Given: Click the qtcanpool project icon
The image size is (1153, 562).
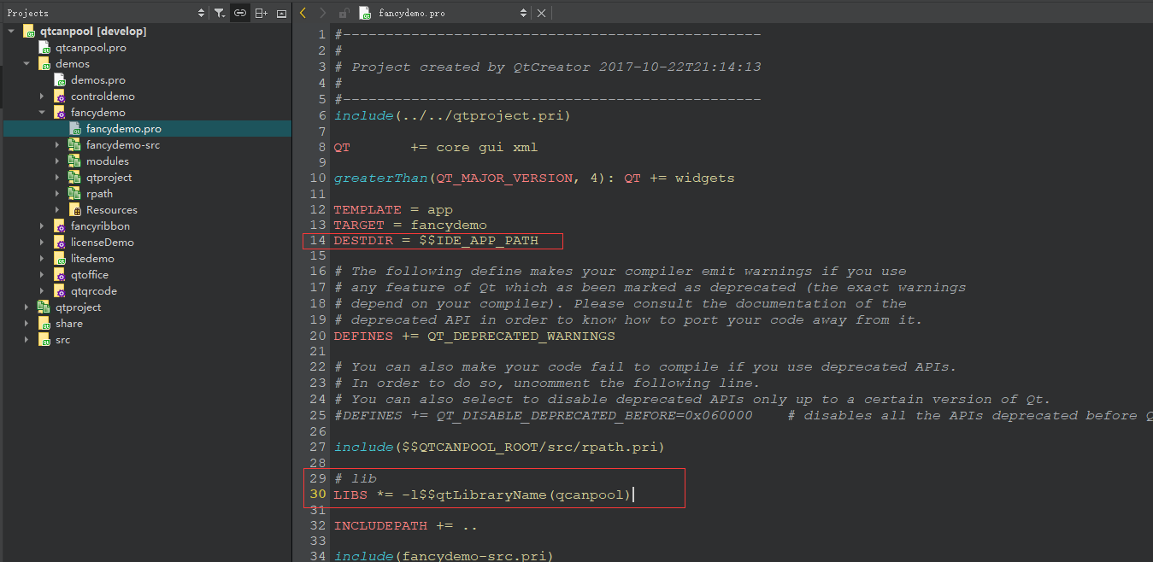Looking at the screenshot, I should [x=28, y=31].
